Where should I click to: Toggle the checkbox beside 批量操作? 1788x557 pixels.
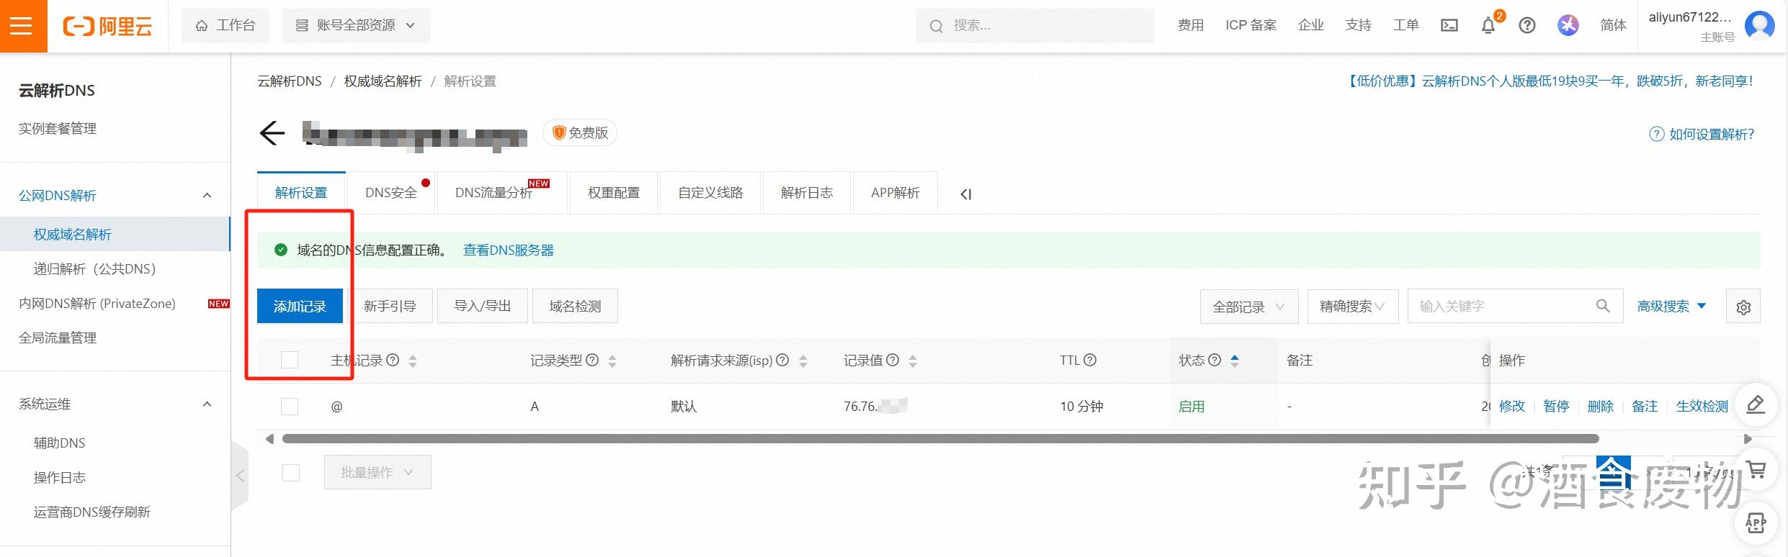pos(291,473)
